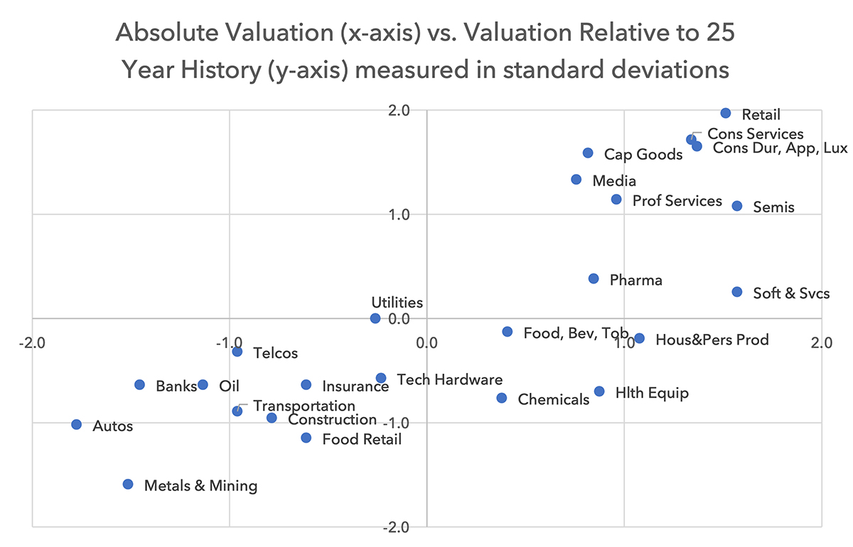Select the Soft & Svcs data point
The image size is (853, 547).
coord(737,292)
